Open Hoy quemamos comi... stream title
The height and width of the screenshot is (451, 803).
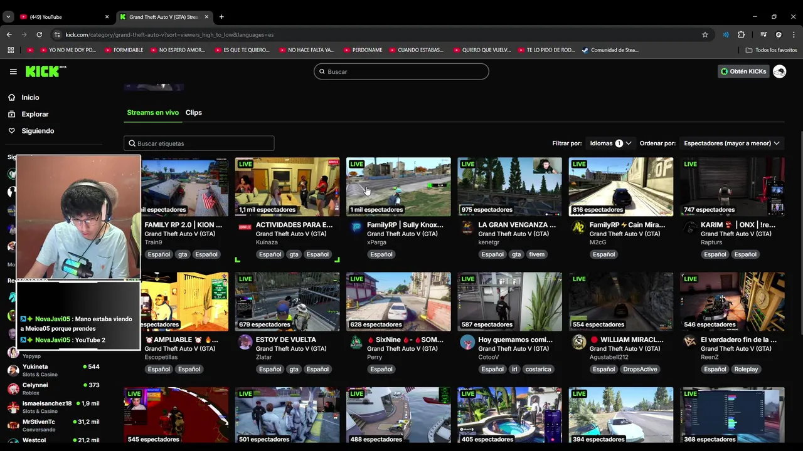(x=515, y=340)
